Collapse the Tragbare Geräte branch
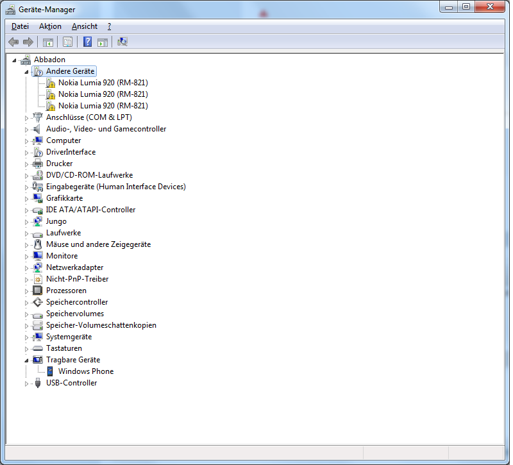Image resolution: width=513 pixels, height=465 pixels. pos(26,360)
